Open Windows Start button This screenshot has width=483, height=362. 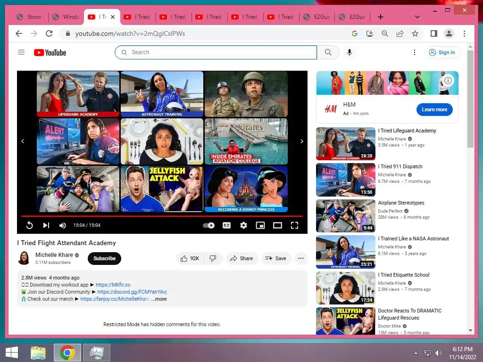(12, 353)
